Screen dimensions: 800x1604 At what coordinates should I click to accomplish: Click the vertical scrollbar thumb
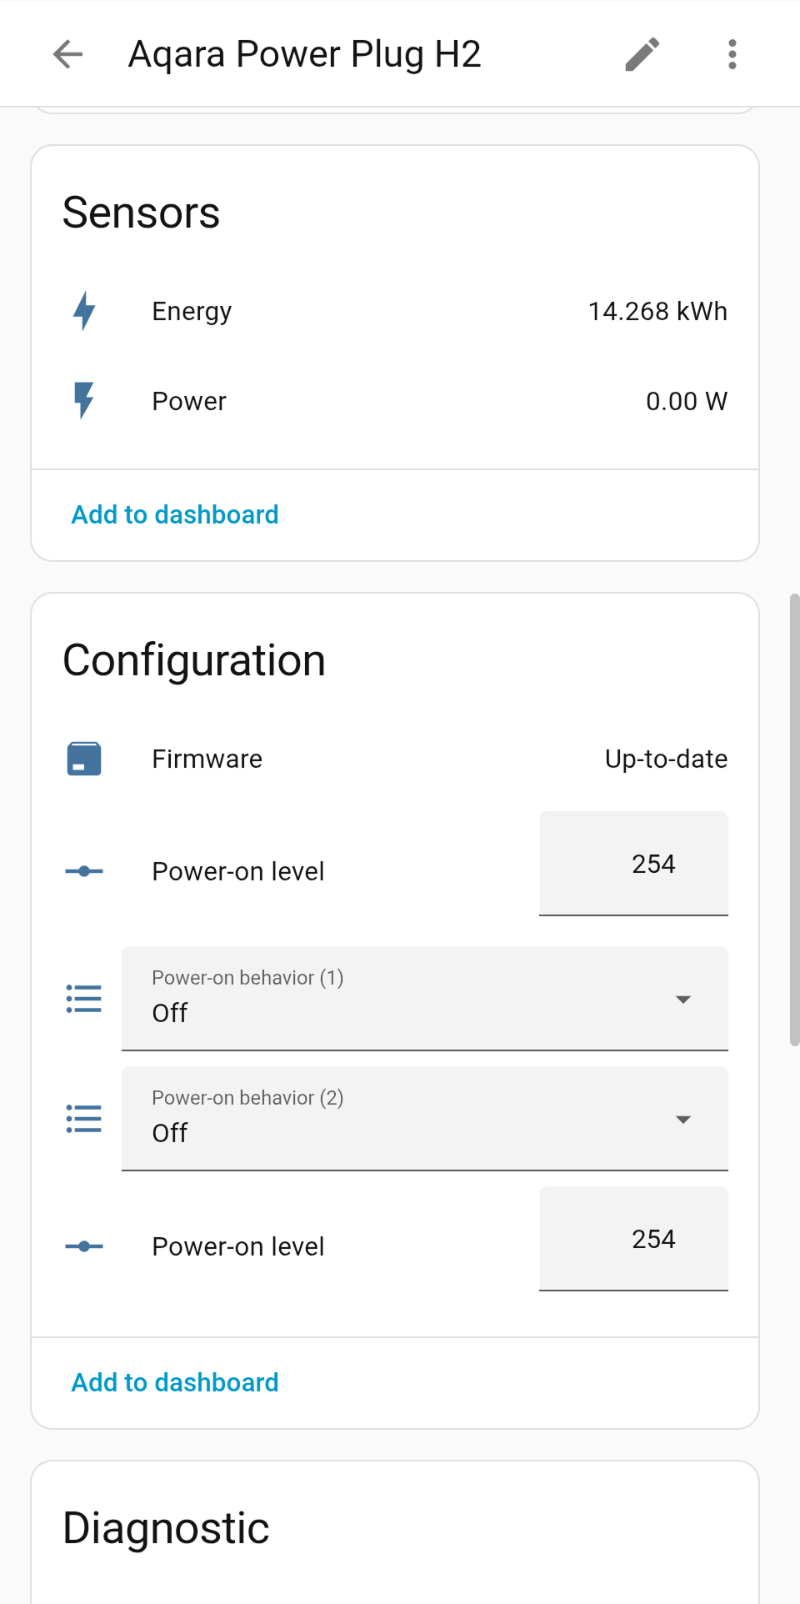click(x=794, y=820)
